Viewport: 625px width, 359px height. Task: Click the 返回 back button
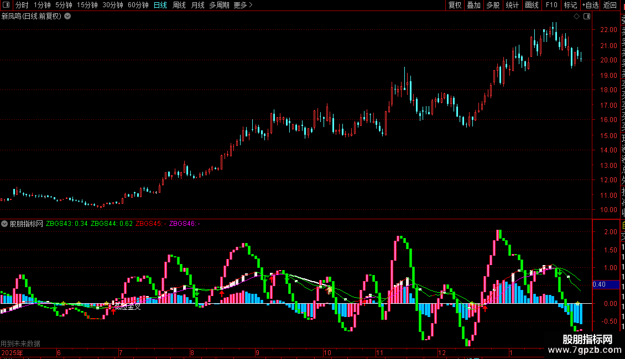click(x=610, y=5)
